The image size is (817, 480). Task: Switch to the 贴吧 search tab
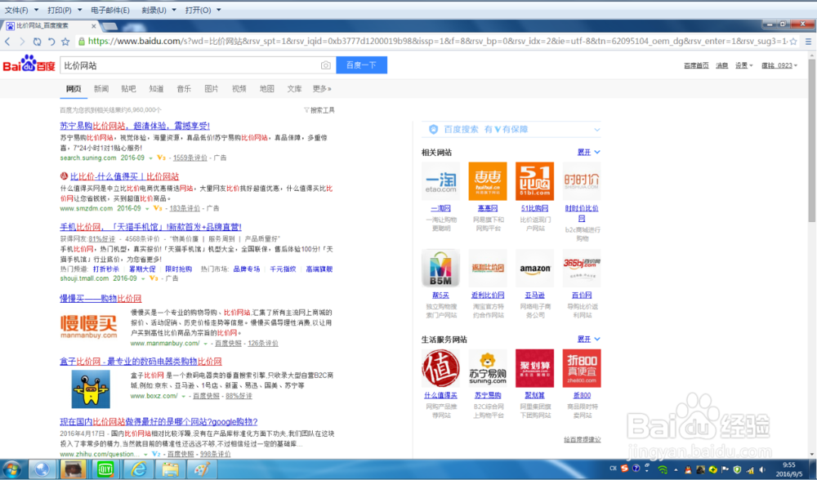tap(129, 88)
